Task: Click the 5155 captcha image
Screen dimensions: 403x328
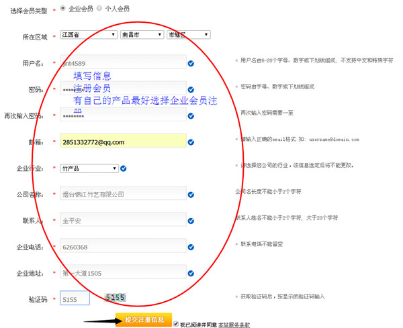Action: pyautogui.click(x=115, y=297)
